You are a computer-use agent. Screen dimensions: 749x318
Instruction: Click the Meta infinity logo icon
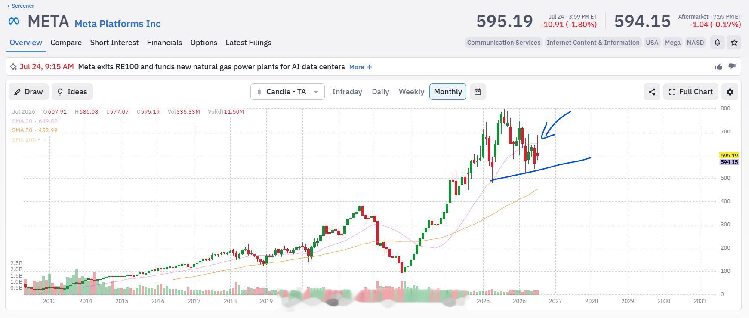(14, 21)
